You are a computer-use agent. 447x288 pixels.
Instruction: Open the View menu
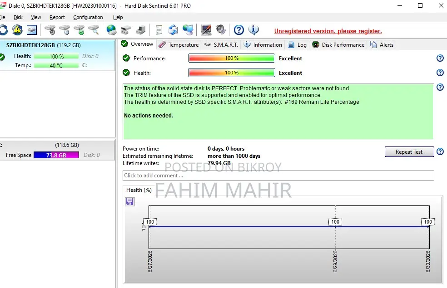36,17
